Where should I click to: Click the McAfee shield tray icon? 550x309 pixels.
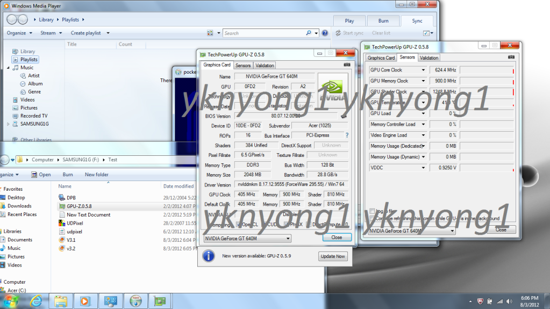480,301
